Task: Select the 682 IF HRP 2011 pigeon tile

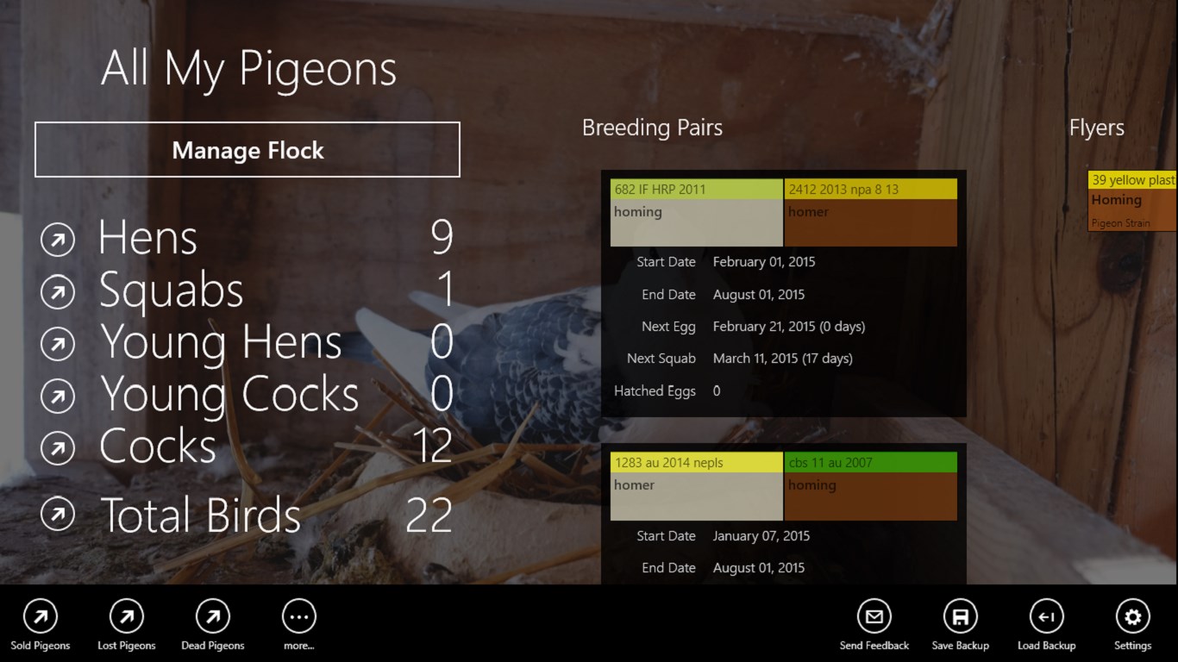Action: (x=697, y=212)
